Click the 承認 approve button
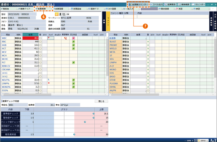217x142 pixels. click(201, 9)
